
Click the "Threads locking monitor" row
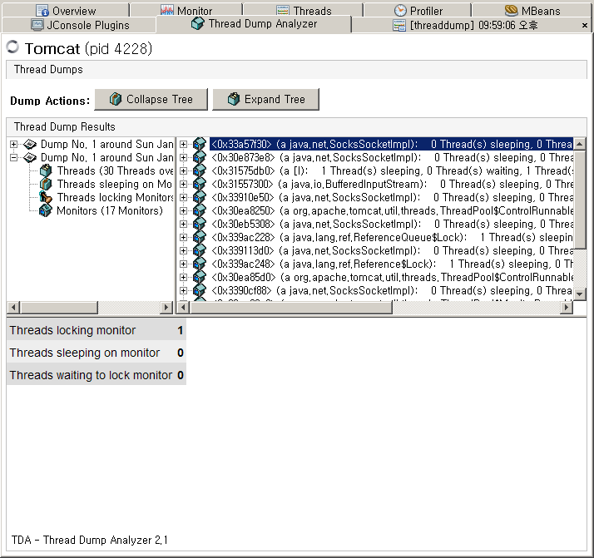point(97,330)
